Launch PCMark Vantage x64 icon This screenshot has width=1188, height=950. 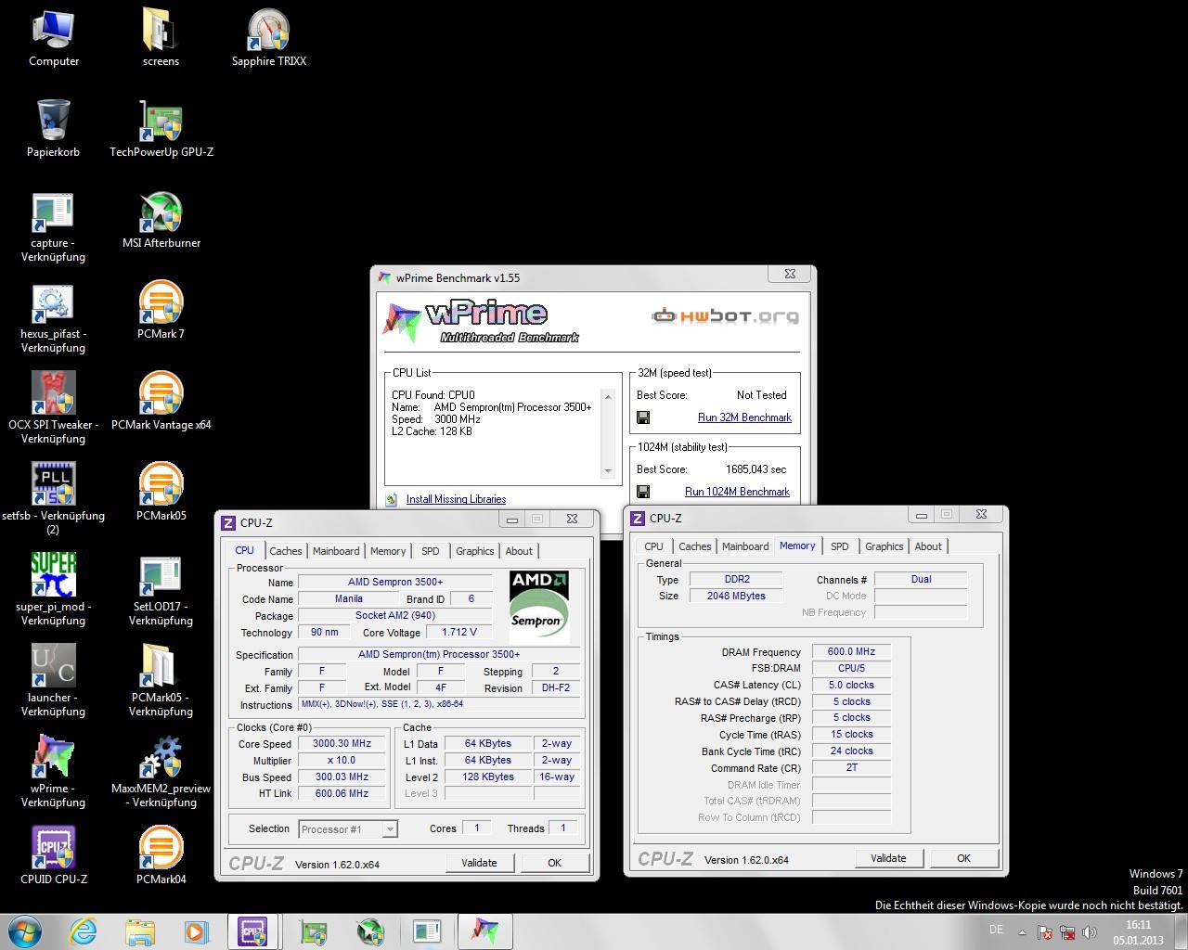(161, 402)
